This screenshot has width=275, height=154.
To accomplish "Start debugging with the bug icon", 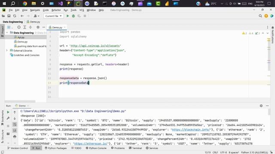I will pyautogui.click(x=73, y=16).
